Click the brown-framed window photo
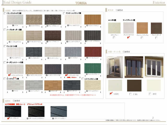 tap(134, 66)
